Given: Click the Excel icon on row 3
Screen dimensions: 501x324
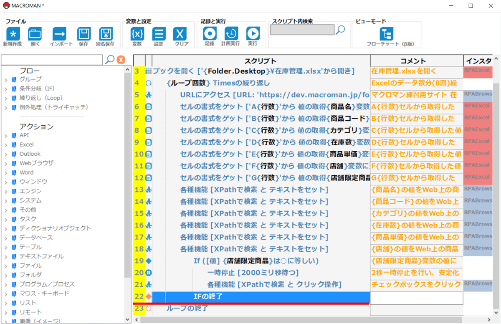Looking at the screenshot, I should 149,71.
